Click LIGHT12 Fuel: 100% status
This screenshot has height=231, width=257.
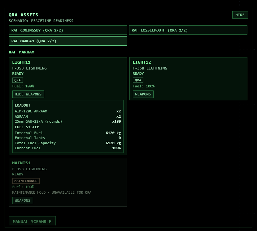144,86
